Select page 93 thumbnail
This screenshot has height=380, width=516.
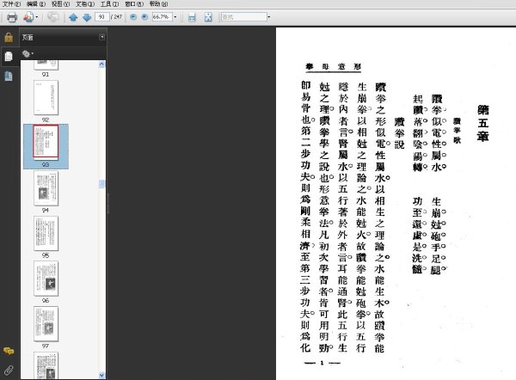(x=46, y=142)
